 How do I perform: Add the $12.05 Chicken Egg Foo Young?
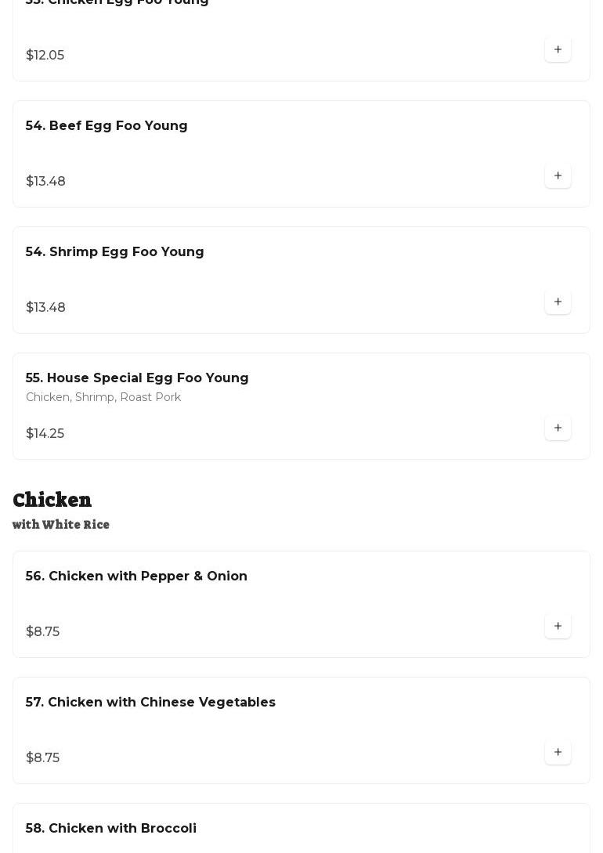558,49
